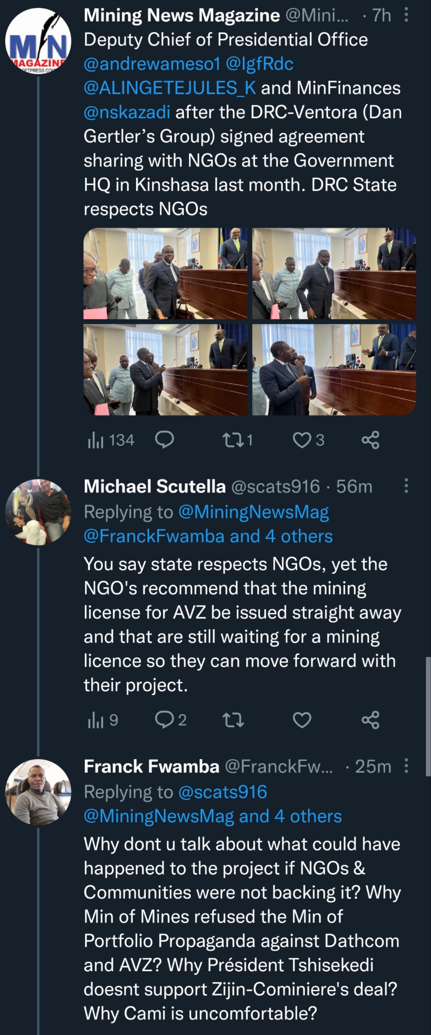The height and width of the screenshot is (1035, 431).
Task: Share the Mining News Magazine tweet
Action: 371,440
